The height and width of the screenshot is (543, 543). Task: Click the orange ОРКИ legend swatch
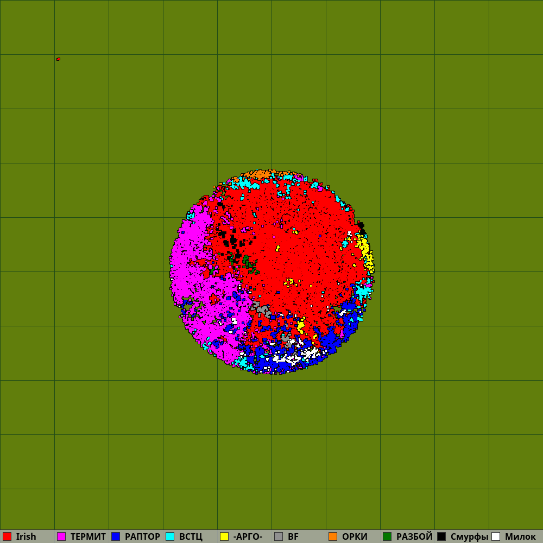333,536
